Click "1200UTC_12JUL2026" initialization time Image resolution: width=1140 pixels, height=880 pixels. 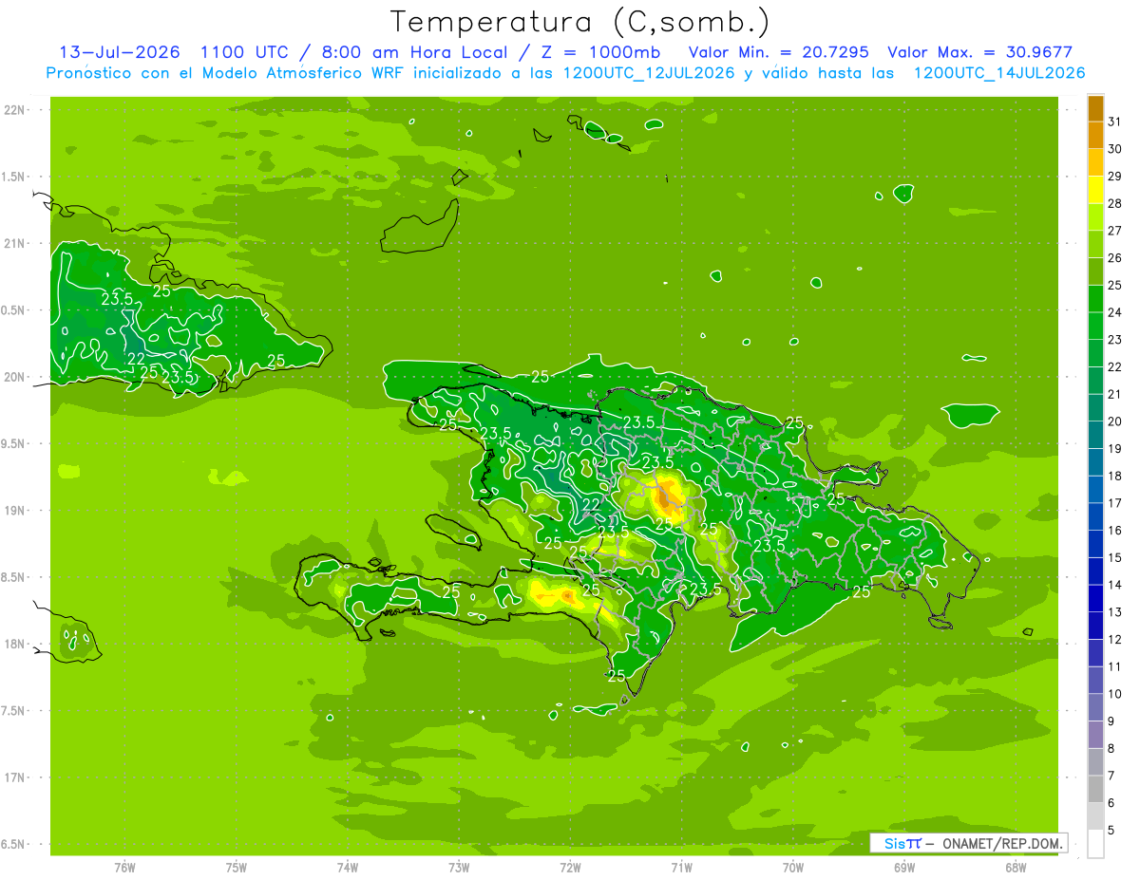click(x=649, y=73)
